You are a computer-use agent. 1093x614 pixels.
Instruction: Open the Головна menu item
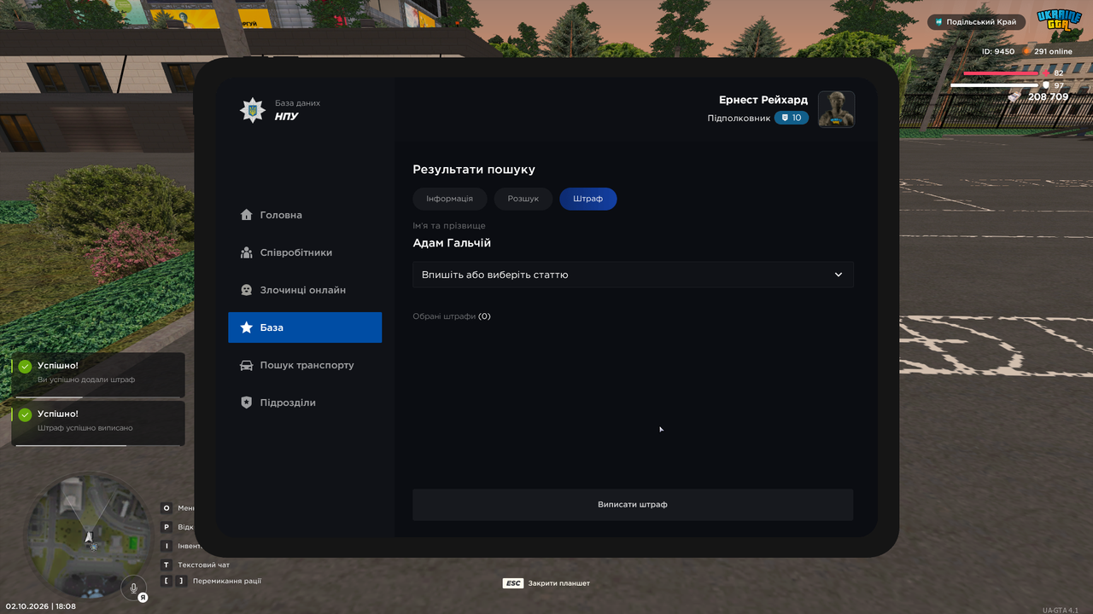click(x=305, y=215)
